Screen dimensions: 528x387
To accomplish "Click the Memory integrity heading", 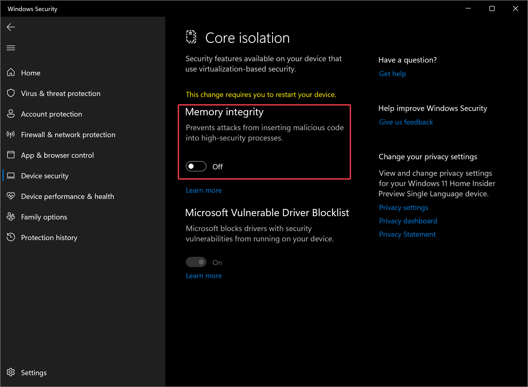I will tap(224, 112).
